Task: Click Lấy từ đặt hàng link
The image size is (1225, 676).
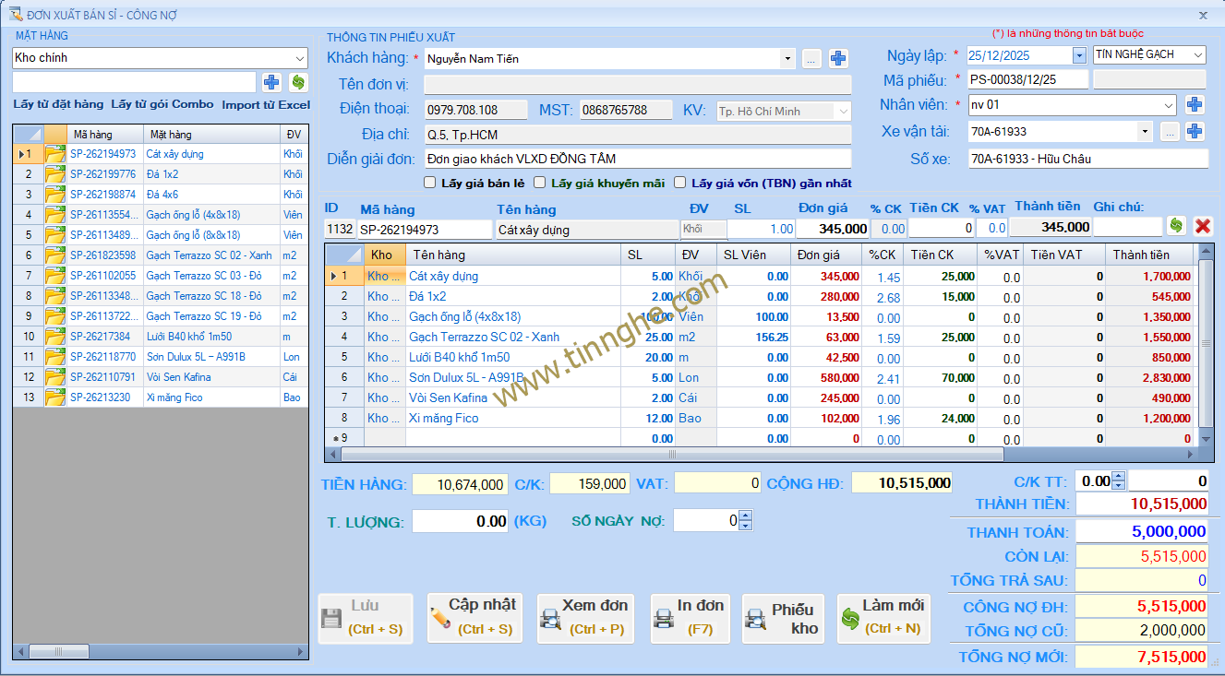Action: (x=58, y=104)
